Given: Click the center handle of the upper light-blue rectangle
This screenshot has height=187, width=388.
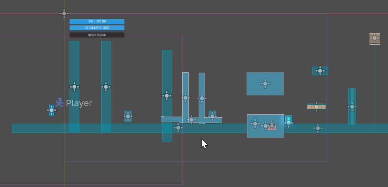Looking at the screenshot, I should tap(265, 84).
